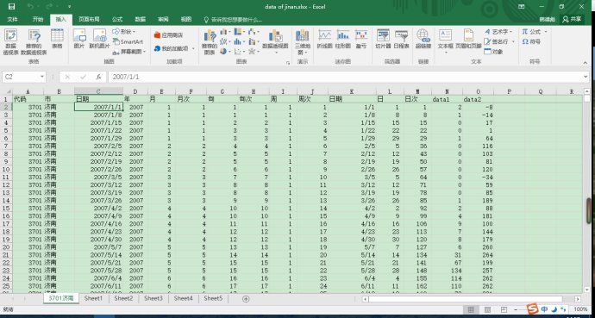This screenshot has height=318, width=595.
Task: Open the Shapes (形状) dropdown
Action: point(124,32)
